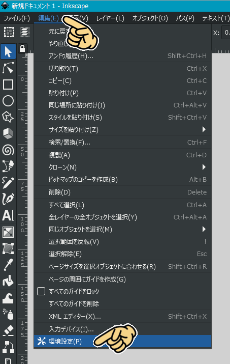
Task: Check the すべてのガイドをロック checkbox
Action: pyautogui.click(x=41, y=291)
